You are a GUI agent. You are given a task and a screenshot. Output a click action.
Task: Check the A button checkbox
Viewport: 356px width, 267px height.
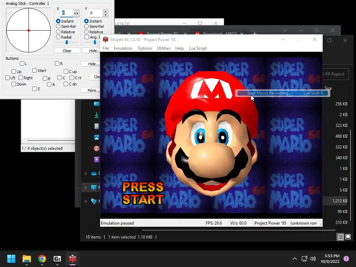pyautogui.click(x=49, y=84)
